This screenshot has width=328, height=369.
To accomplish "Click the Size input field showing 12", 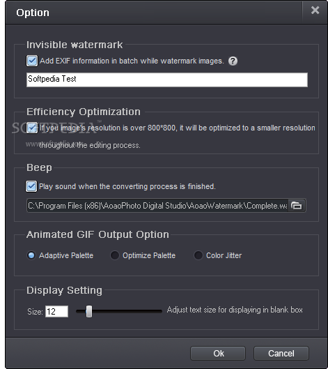I will (x=56, y=311).
